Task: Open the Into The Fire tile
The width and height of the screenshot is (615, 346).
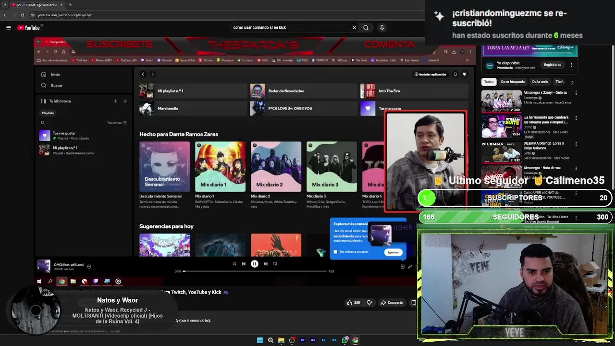Action: (414, 91)
